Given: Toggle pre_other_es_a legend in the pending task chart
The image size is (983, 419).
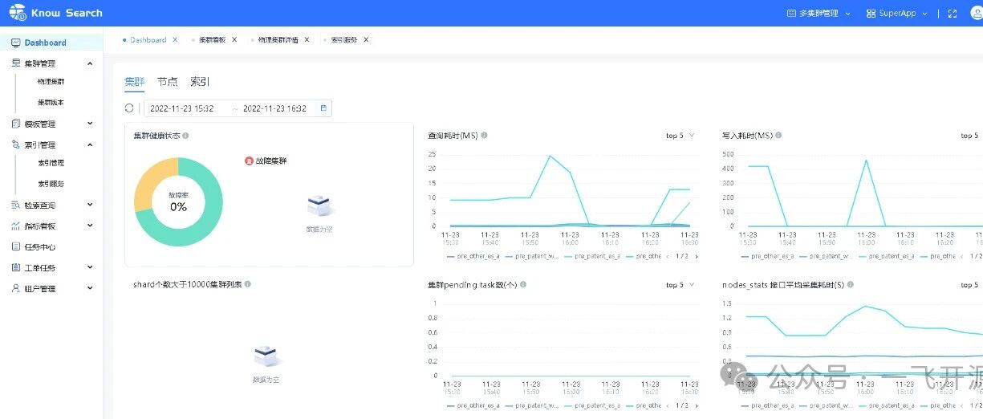Looking at the screenshot, I should click(473, 405).
